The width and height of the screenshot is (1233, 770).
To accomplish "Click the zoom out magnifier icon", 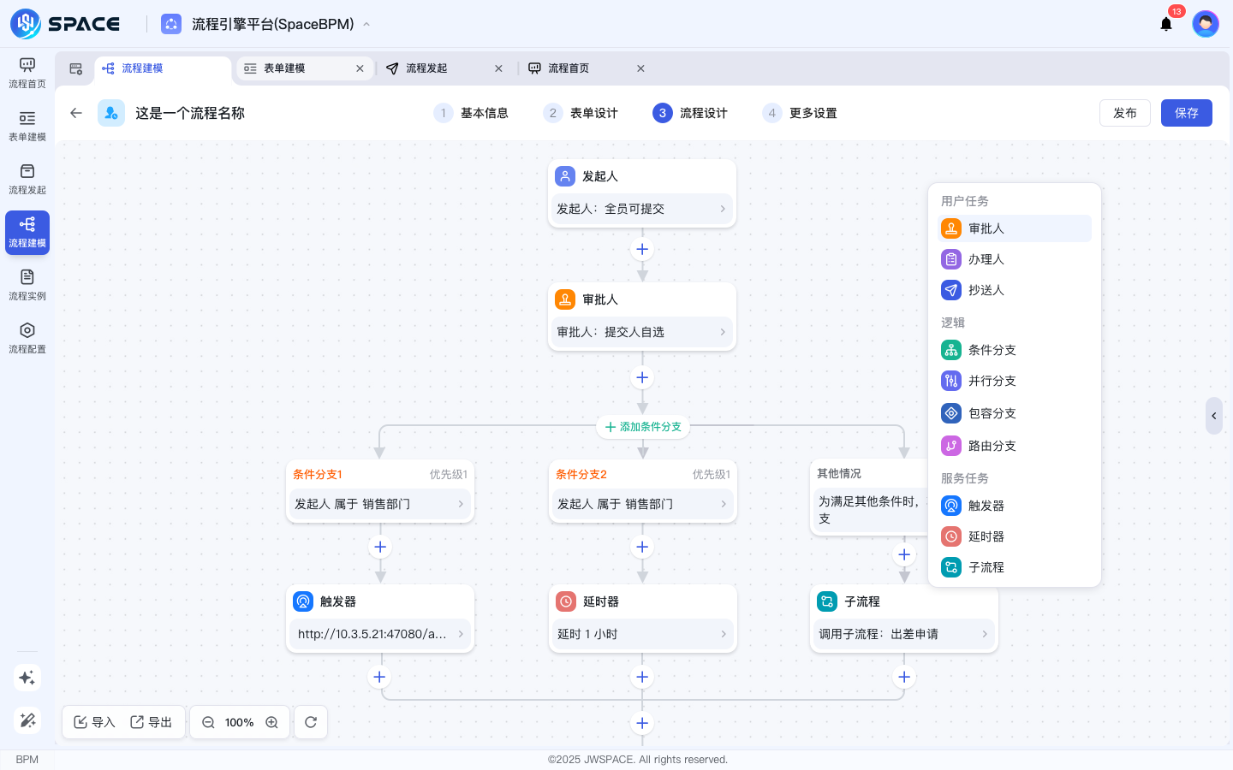I will [208, 722].
